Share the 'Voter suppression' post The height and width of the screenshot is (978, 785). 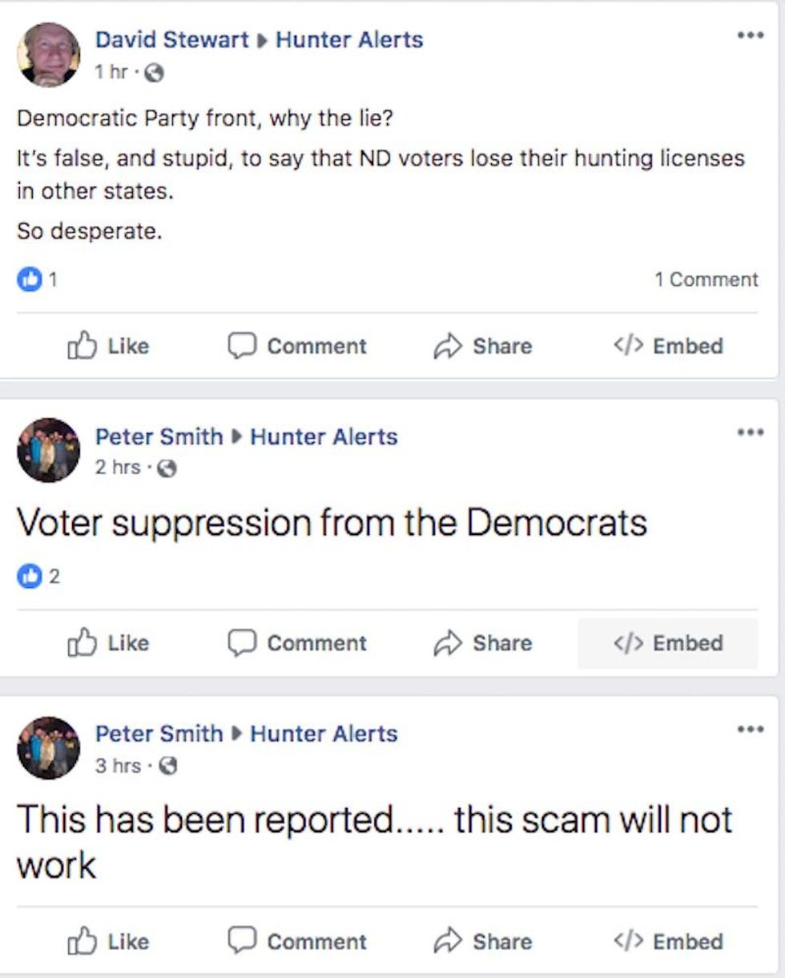[483, 643]
